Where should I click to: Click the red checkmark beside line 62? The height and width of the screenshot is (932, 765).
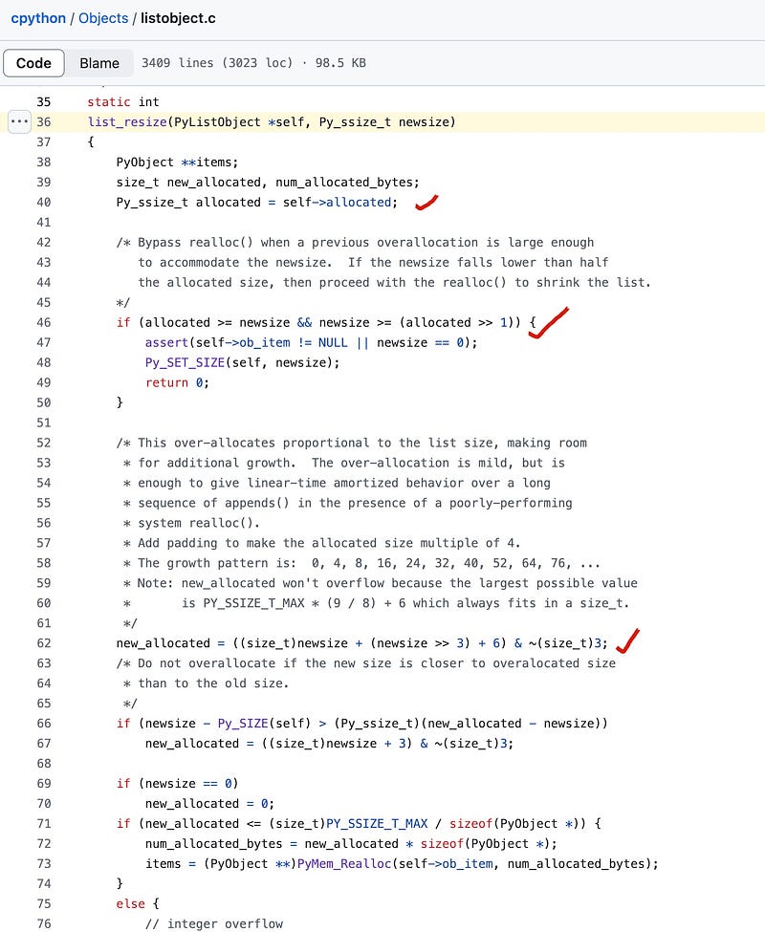628,640
